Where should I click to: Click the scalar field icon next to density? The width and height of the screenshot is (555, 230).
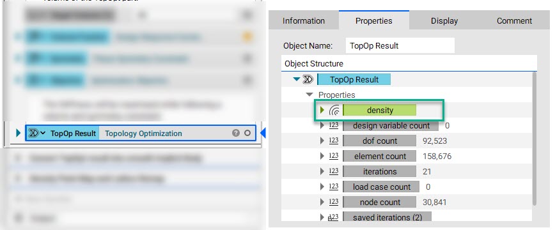[334, 111]
